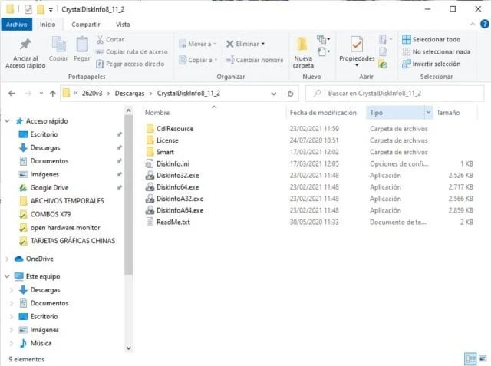Collapse the Acceso rápido section

point(8,120)
